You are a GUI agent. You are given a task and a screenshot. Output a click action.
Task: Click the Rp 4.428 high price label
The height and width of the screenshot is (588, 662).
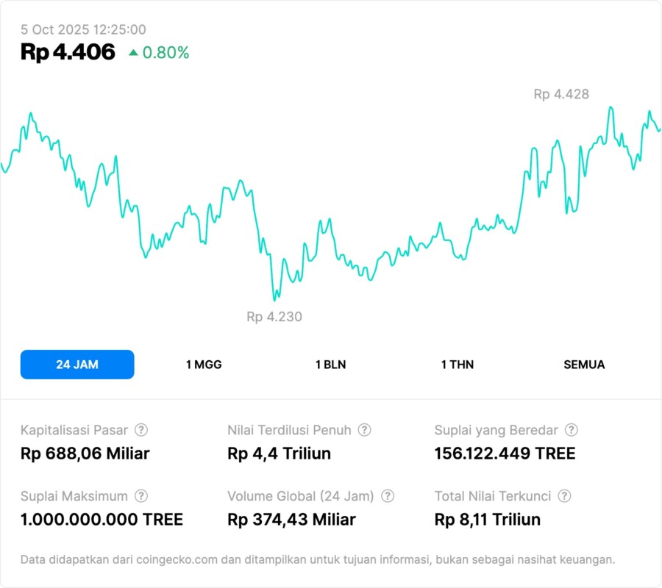(x=561, y=94)
